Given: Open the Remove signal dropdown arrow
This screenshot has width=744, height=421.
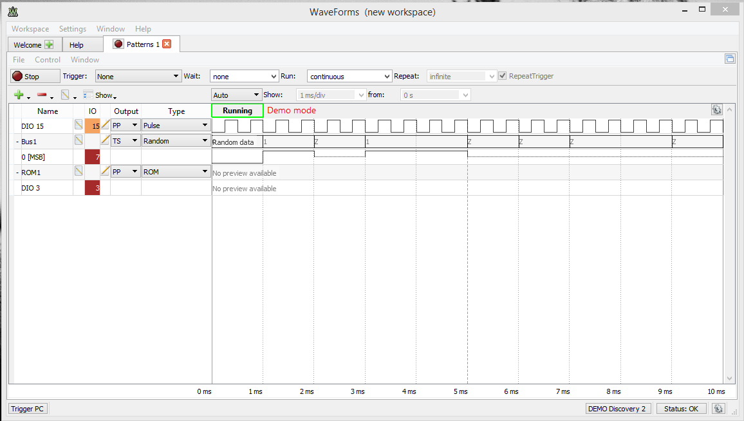Looking at the screenshot, I should coord(51,98).
